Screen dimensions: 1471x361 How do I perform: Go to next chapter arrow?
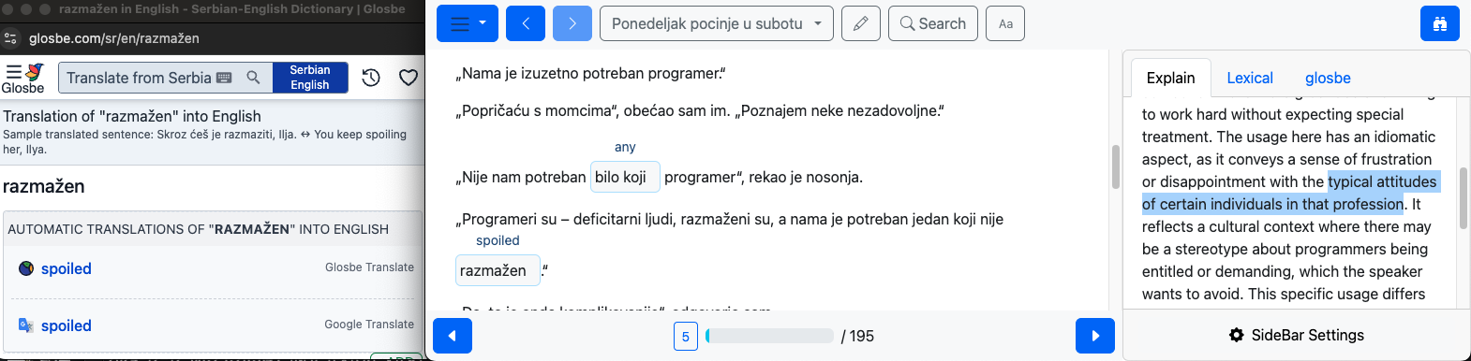(x=572, y=23)
